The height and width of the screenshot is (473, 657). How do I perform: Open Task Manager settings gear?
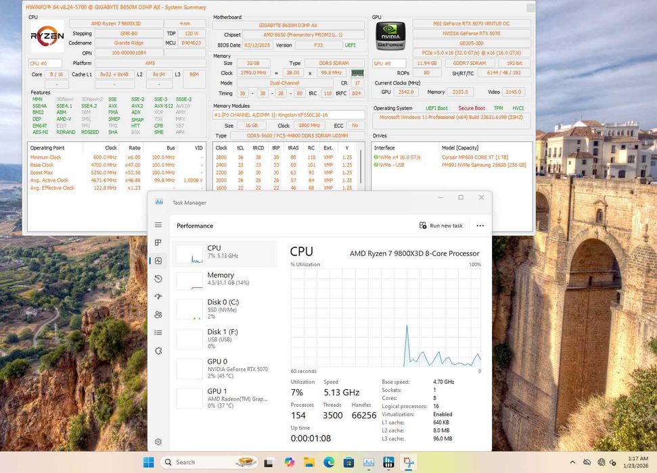(158, 442)
